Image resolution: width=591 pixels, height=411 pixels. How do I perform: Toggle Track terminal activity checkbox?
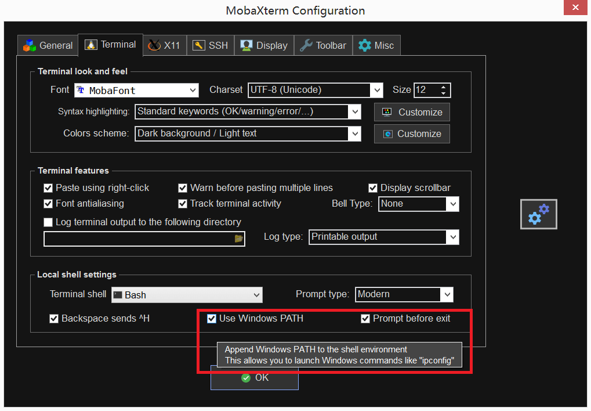point(183,204)
